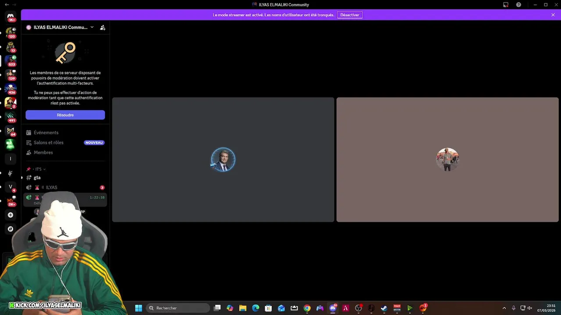Click the Rechercher taskbar search box
The height and width of the screenshot is (315, 561).
point(178,308)
